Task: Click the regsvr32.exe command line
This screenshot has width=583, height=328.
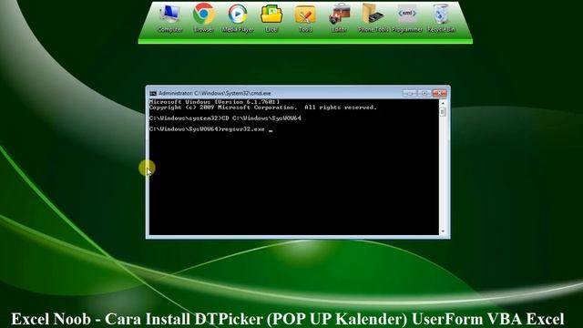Action: point(210,129)
